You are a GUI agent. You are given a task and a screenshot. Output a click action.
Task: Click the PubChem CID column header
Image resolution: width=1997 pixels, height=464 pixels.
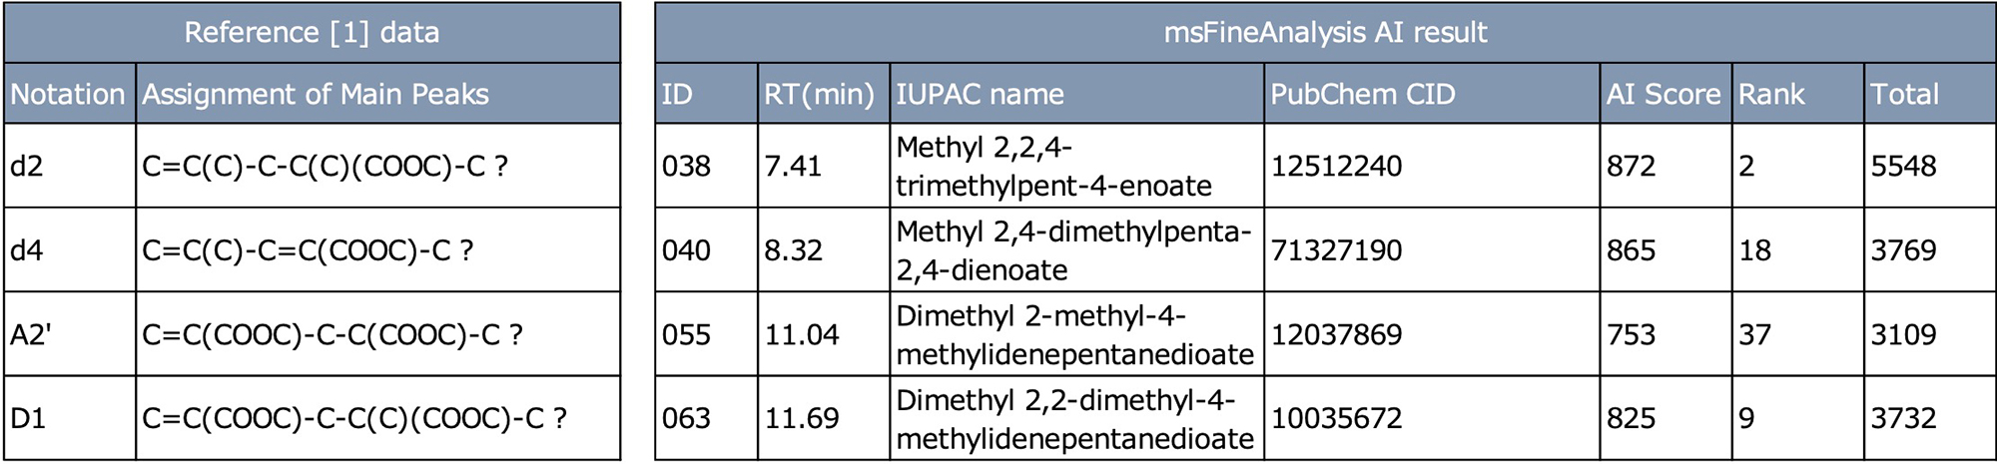point(1362,94)
